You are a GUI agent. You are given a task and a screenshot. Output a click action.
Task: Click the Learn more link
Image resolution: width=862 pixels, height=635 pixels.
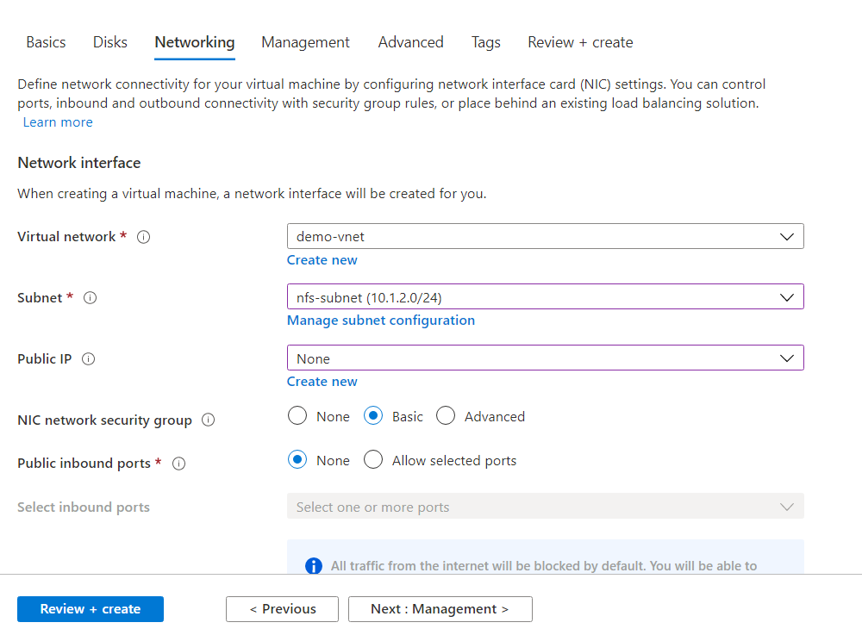click(x=58, y=122)
